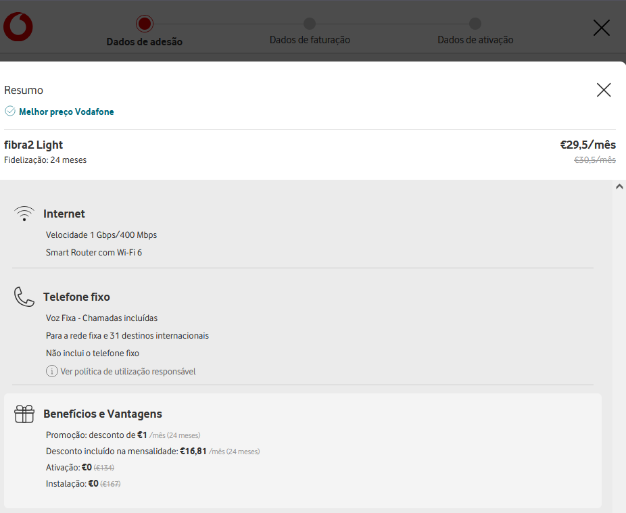This screenshot has width=626, height=513.
Task: Go to Dados de faturação step
Action: [x=310, y=31]
